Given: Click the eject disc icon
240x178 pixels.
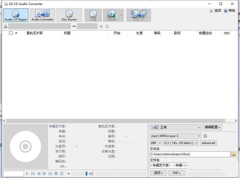Looking at the screenshot, I should point(101,26).
